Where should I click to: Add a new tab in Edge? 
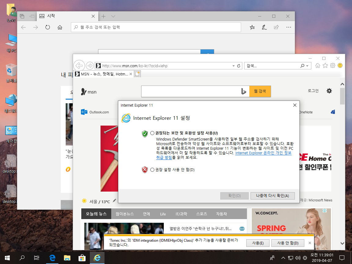click(x=103, y=16)
